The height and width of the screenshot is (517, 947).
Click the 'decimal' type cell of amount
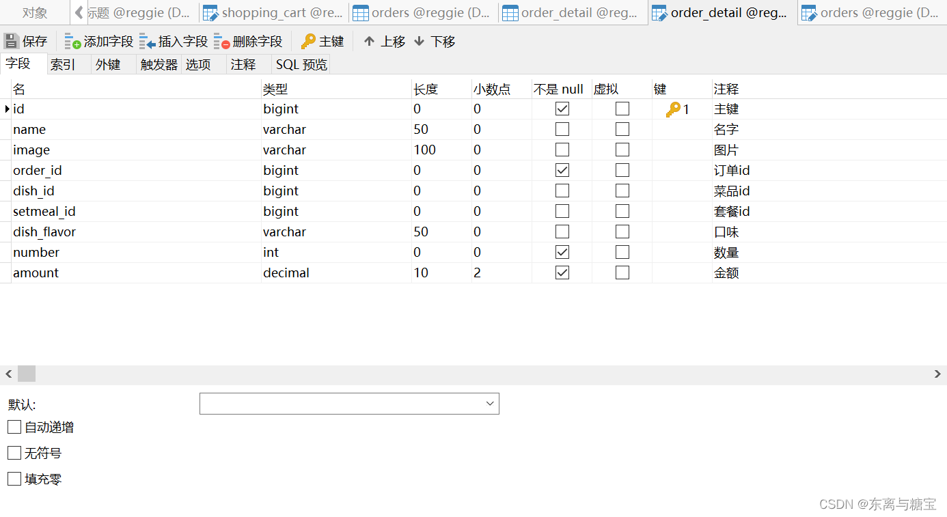[336, 273]
